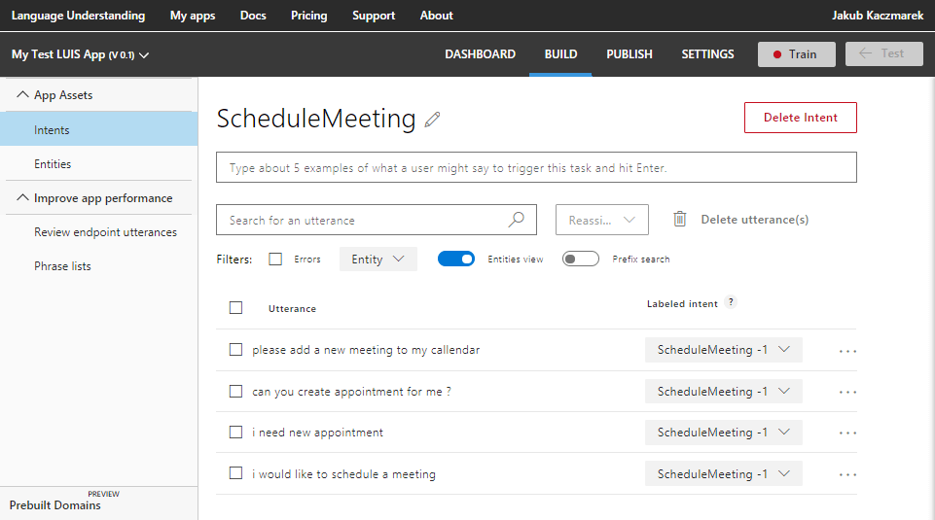Switch to the DASHBOARD tab
This screenshot has width=935, height=520.
(480, 54)
